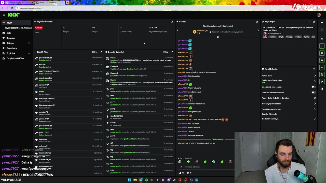326x183 pixels.
Task: Open Takipçilere özel sohbet settings
Action: pyautogui.click(x=289, y=81)
